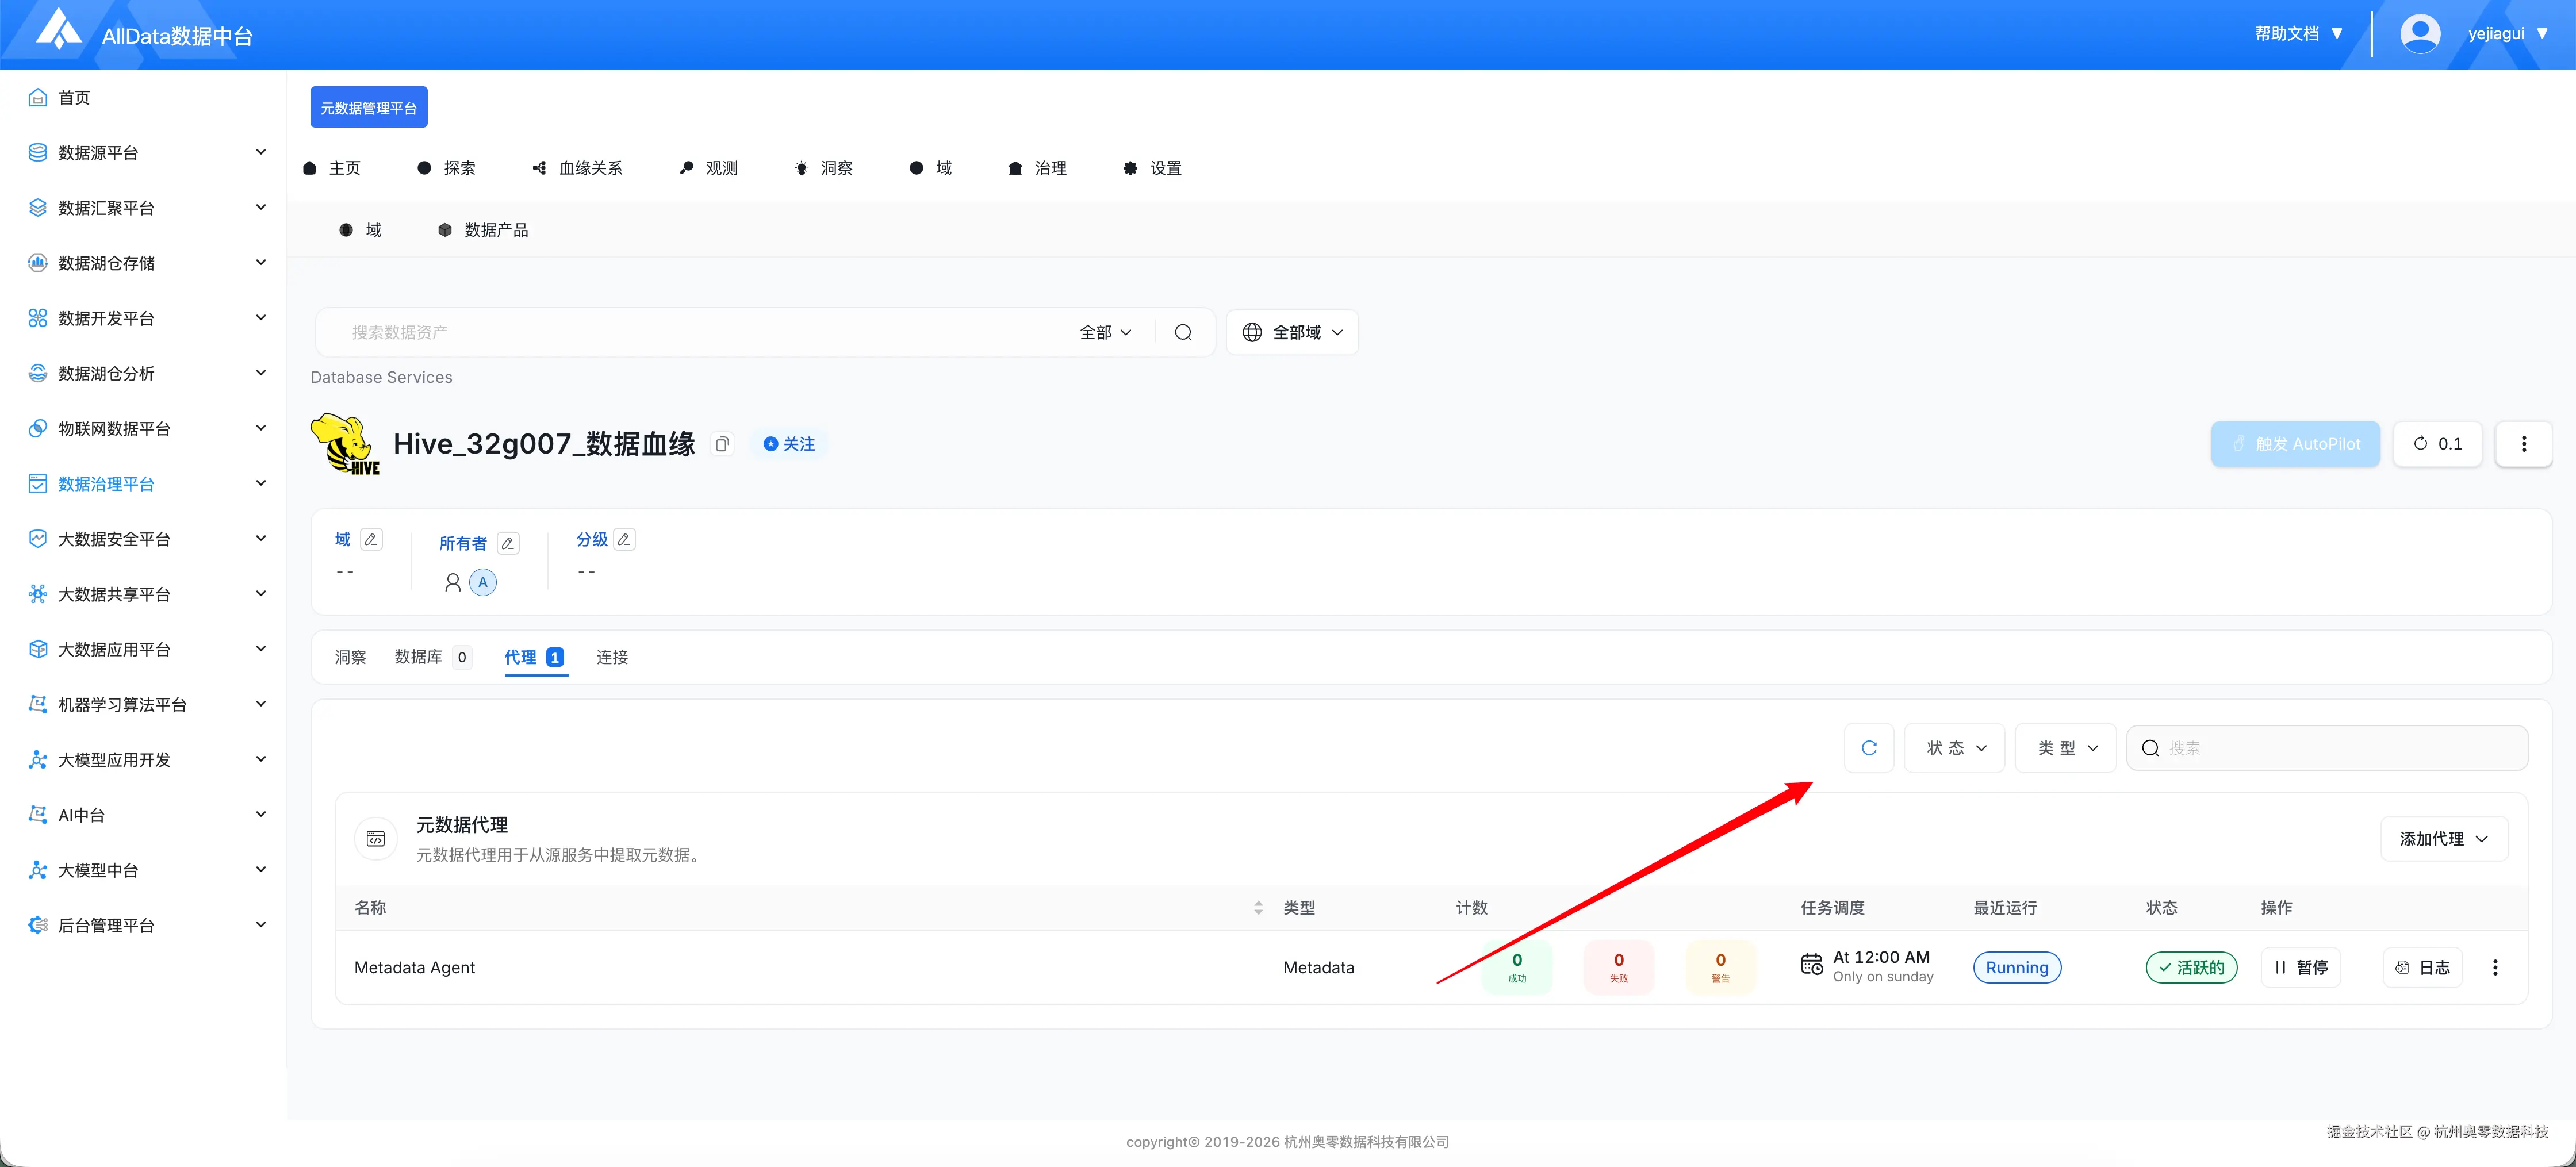The image size is (2576, 1167).
Task: Open the 状态 filter dropdown
Action: pyautogui.click(x=1955, y=747)
